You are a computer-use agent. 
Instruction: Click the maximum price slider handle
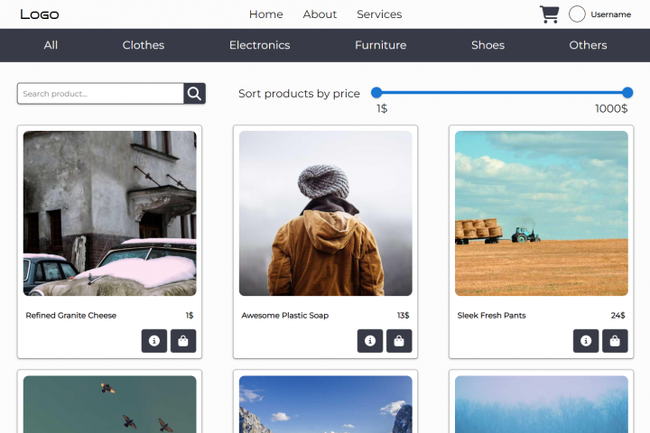tap(627, 92)
